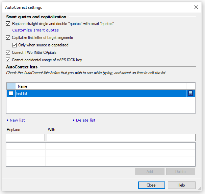Focus the Replace text field
The width and height of the screenshot is (205, 194).
click(x=25, y=137)
